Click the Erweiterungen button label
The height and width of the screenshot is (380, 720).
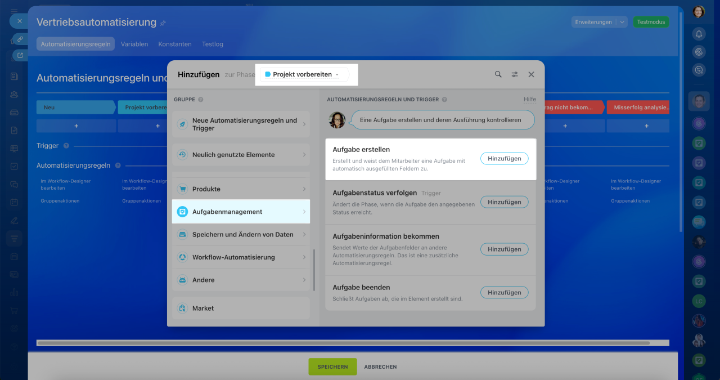pyautogui.click(x=593, y=22)
